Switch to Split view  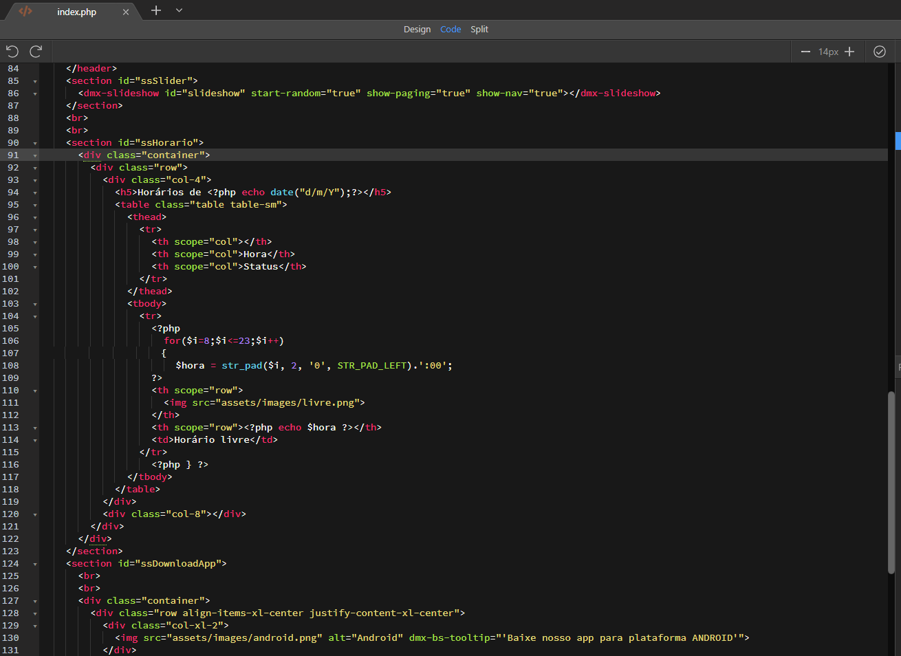click(479, 29)
